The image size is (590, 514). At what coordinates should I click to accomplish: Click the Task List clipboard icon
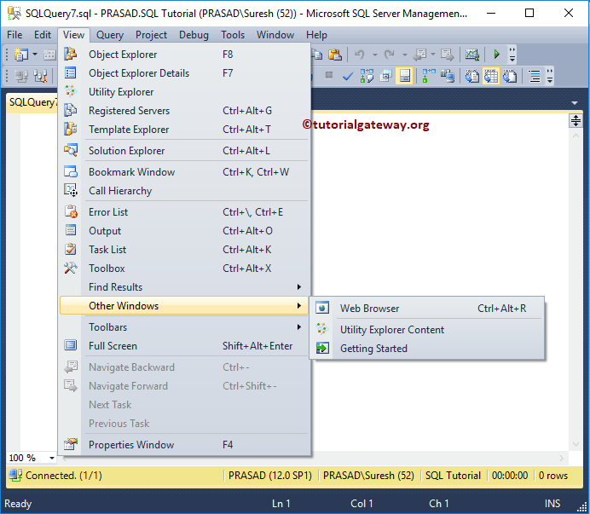(71, 249)
